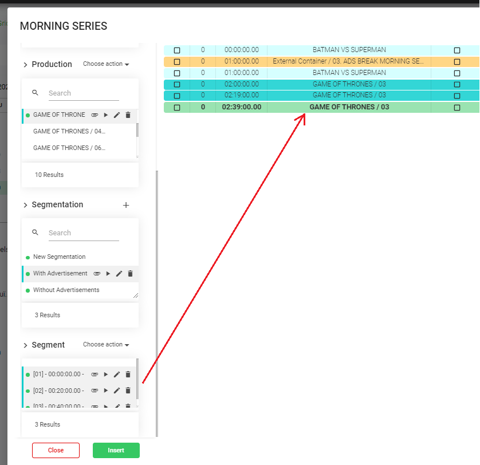Click the red Close button
The height and width of the screenshot is (465, 480).
click(x=56, y=450)
